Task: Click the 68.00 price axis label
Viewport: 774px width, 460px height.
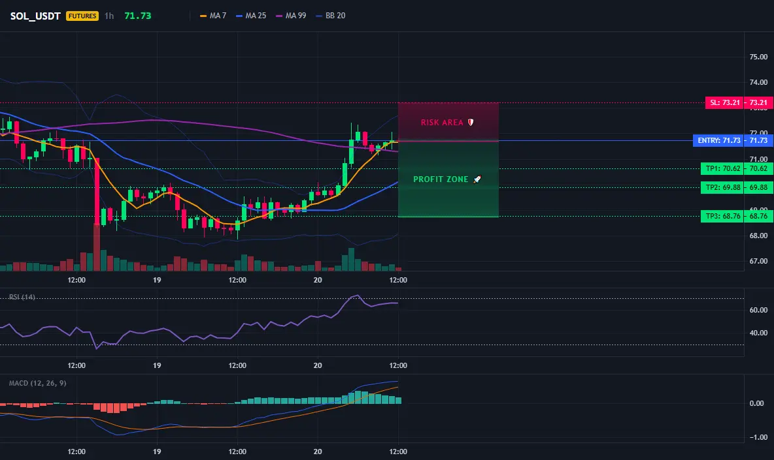Action: click(x=758, y=236)
